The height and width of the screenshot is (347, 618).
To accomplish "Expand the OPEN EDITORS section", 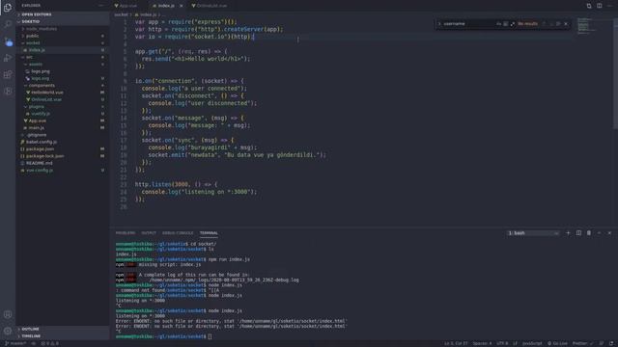I will coord(62,14).
